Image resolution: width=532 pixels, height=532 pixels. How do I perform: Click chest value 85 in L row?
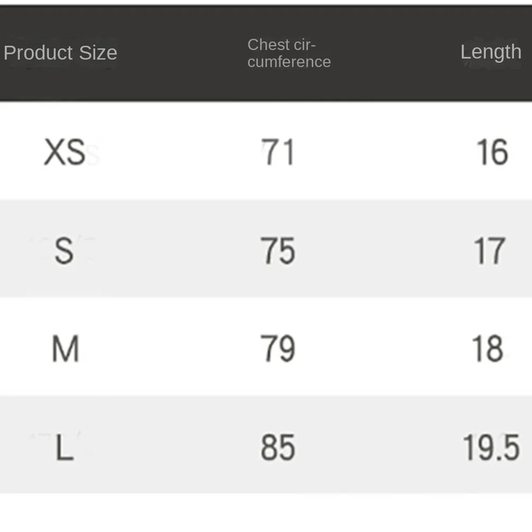click(x=278, y=448)
